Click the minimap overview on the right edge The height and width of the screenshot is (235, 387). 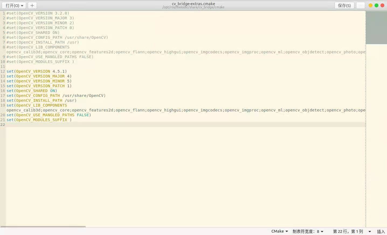click(x=376, y=27)
